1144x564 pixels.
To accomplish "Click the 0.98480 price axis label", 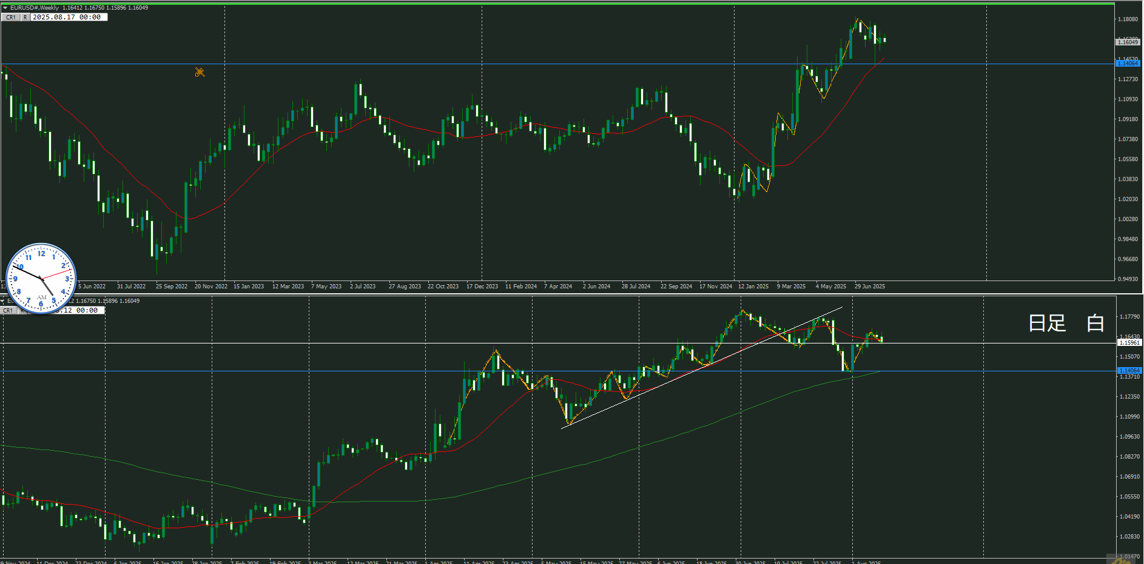I will pyautogui.click(x=1128, y=239).
